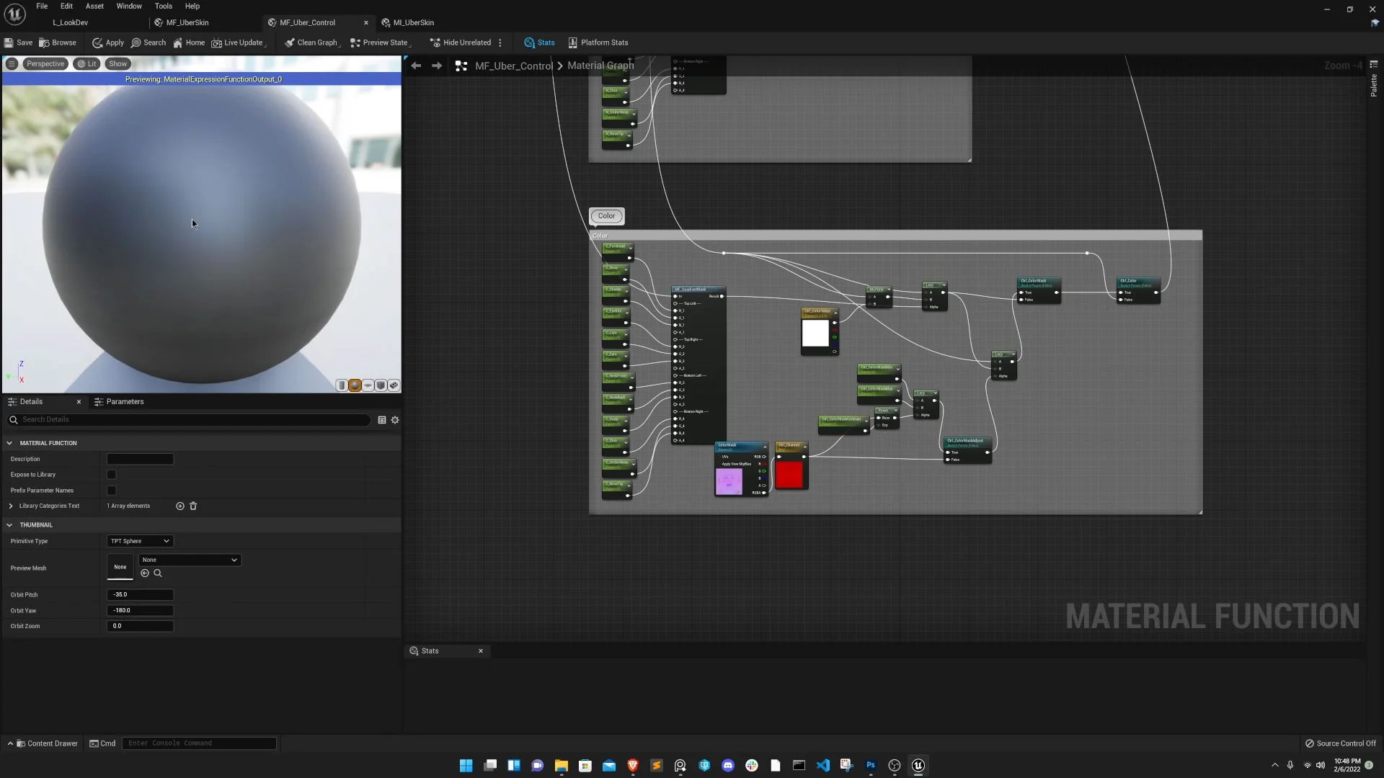
Task: Open Hide Unrelated options menu
Action: point(500,43)
